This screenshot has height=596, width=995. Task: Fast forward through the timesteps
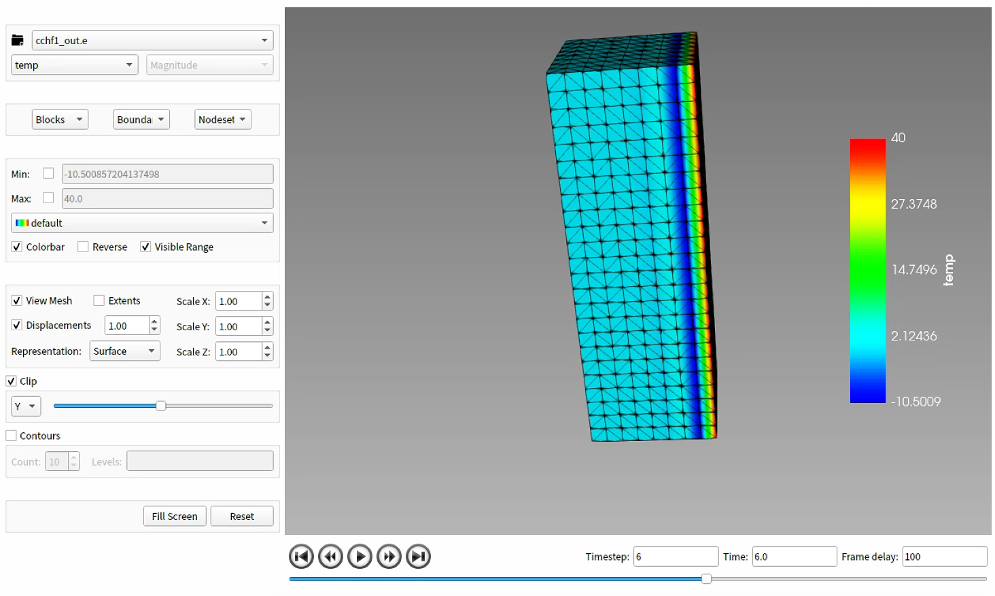[x=389, y=556]
